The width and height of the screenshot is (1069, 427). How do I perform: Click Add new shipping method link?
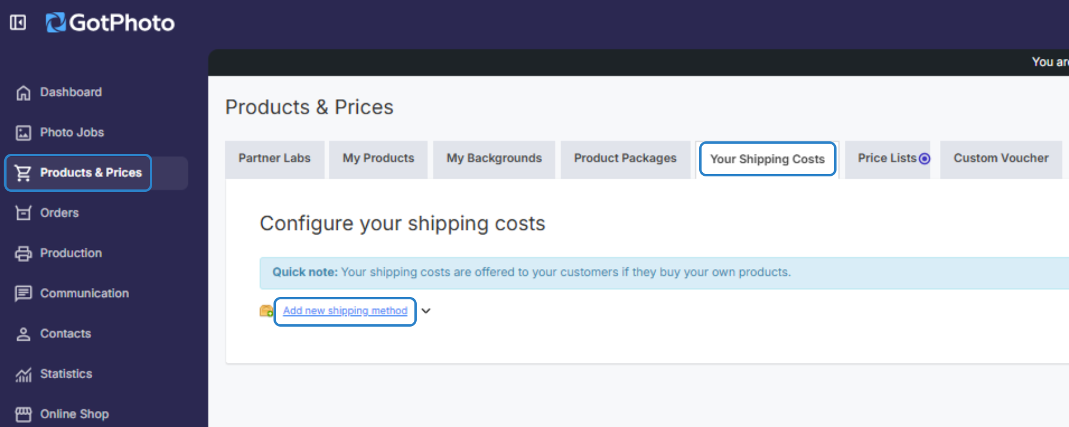click(x=345, y=311)
